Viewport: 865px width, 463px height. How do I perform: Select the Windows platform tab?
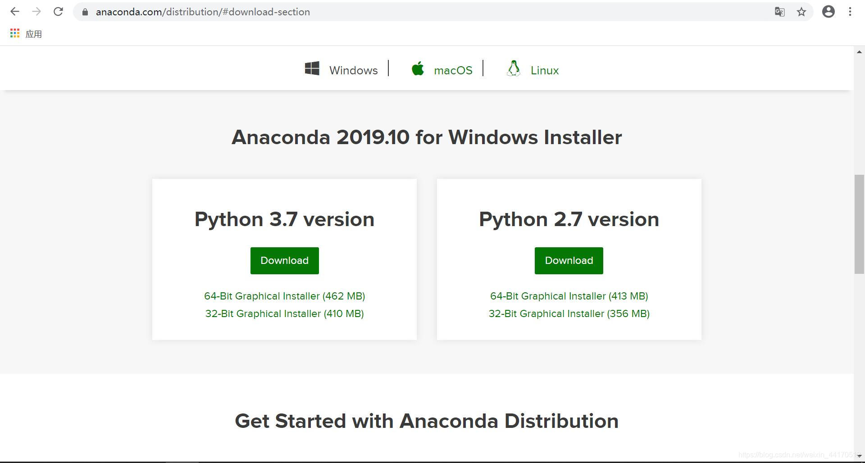coord(353,70)
